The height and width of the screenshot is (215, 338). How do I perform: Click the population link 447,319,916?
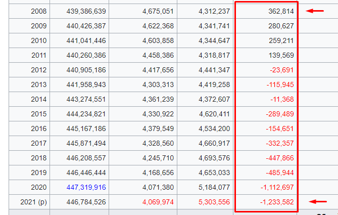click(x=86, y=187)
